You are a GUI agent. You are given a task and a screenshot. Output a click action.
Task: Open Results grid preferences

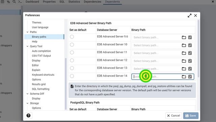(39, 84)
